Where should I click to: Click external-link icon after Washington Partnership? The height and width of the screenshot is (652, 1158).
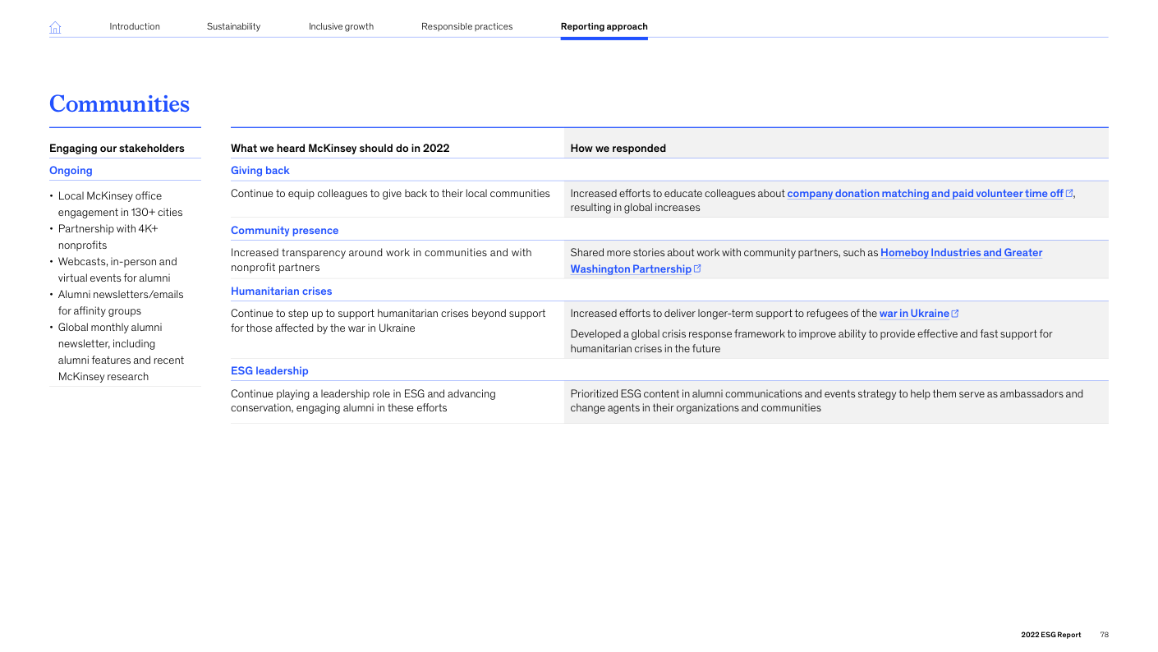[697, 269]
